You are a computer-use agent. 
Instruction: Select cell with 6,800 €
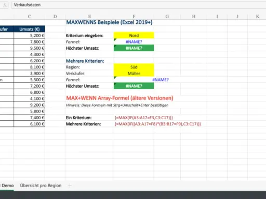pyautogui.click(x=30, y=92)
